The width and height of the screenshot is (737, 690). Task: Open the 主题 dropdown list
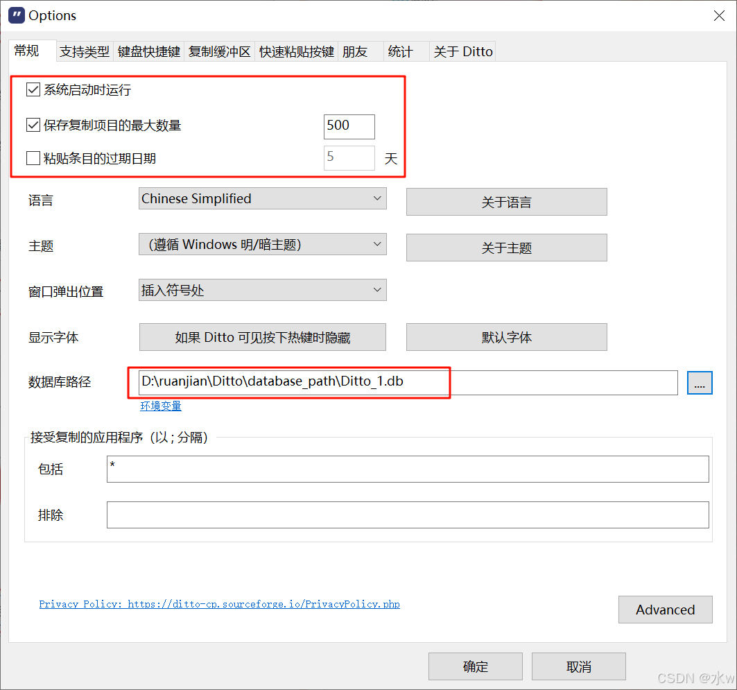(x=263, y=244)
